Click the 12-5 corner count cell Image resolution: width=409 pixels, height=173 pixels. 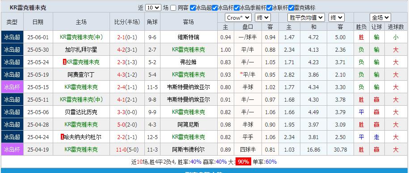point(152,137)
